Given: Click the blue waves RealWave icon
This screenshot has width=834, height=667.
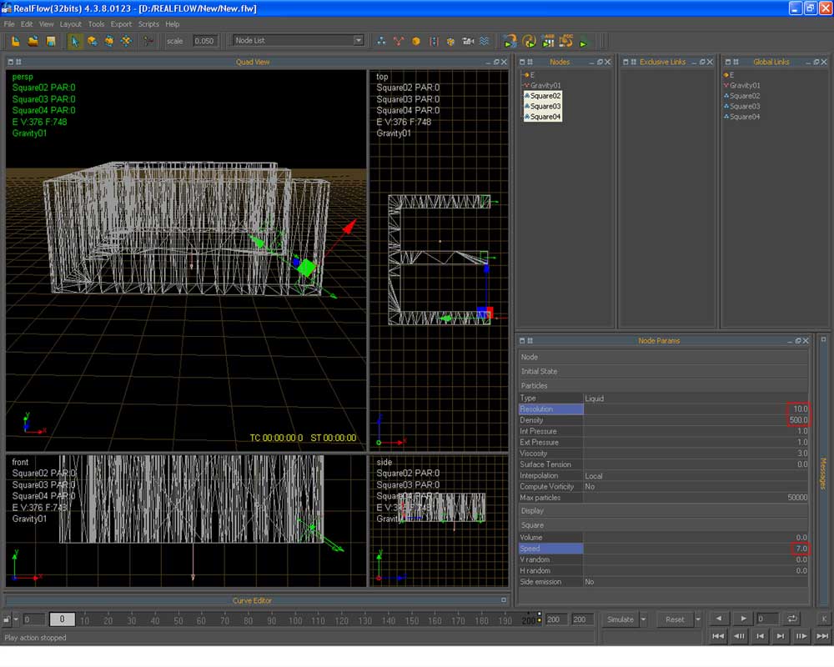Looking at the screenshot, I should 485,41.
